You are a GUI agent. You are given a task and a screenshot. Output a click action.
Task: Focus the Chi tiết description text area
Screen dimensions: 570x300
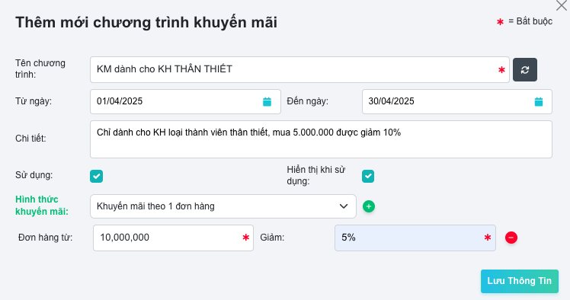click(x=321, y=139)
